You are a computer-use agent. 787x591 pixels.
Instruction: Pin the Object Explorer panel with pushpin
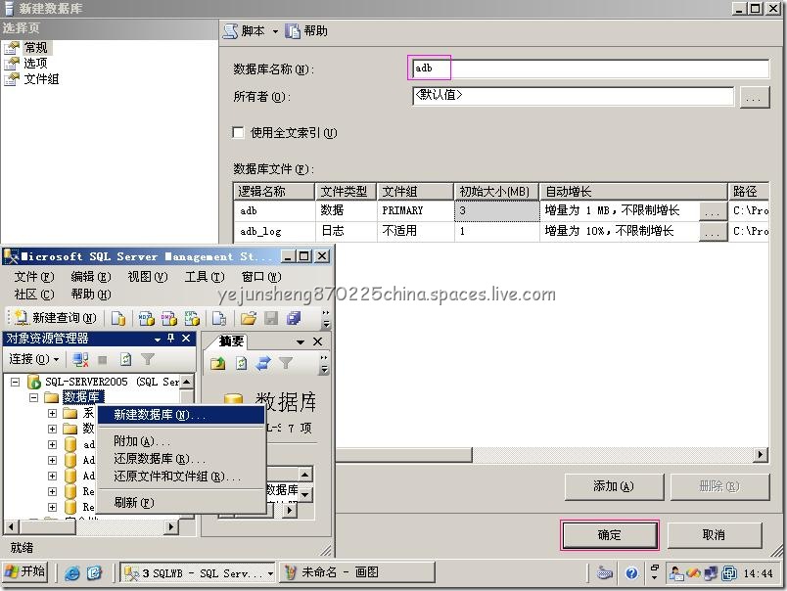tap(171, 339)
